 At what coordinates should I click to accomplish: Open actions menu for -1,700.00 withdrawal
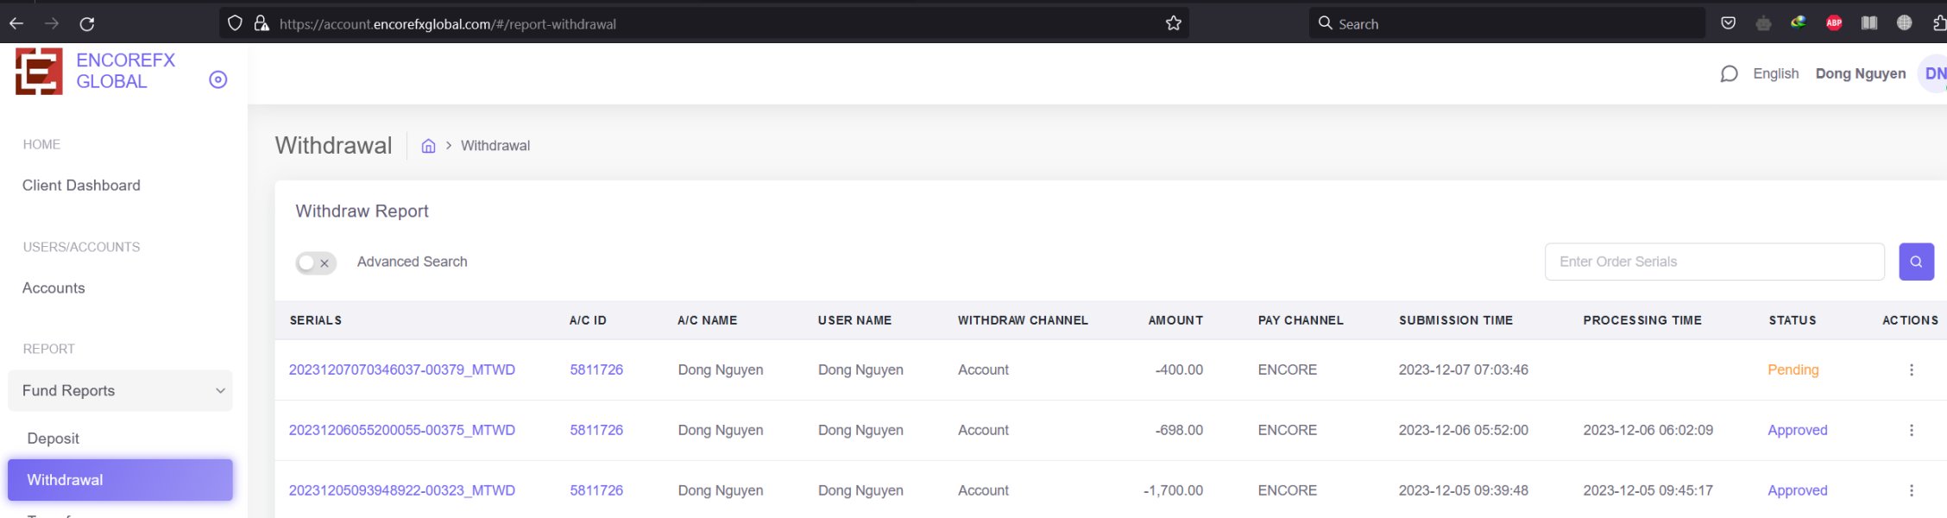pyautogui.click(x=1911, y=490)
